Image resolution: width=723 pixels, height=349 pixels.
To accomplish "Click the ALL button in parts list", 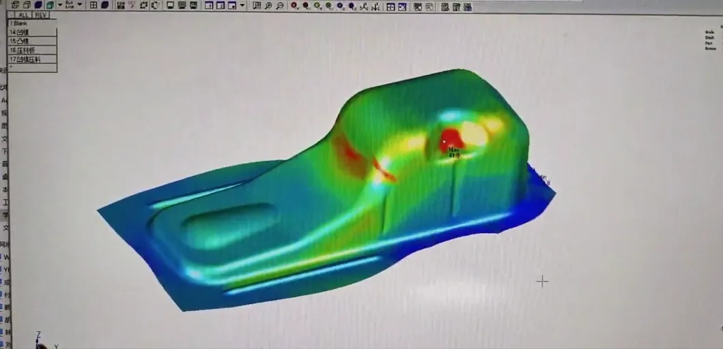I will click(x=23, y=15).
